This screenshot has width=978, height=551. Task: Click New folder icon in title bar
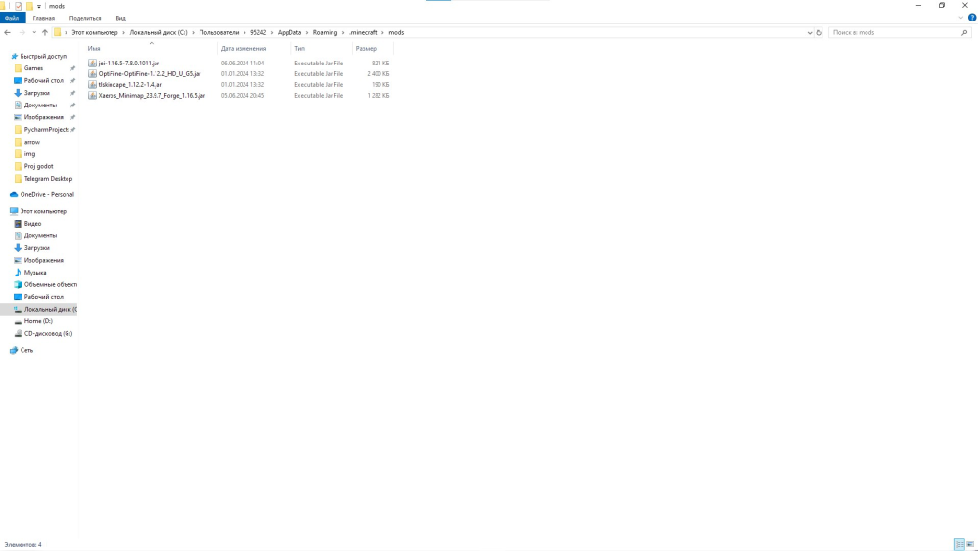(29, 6)
